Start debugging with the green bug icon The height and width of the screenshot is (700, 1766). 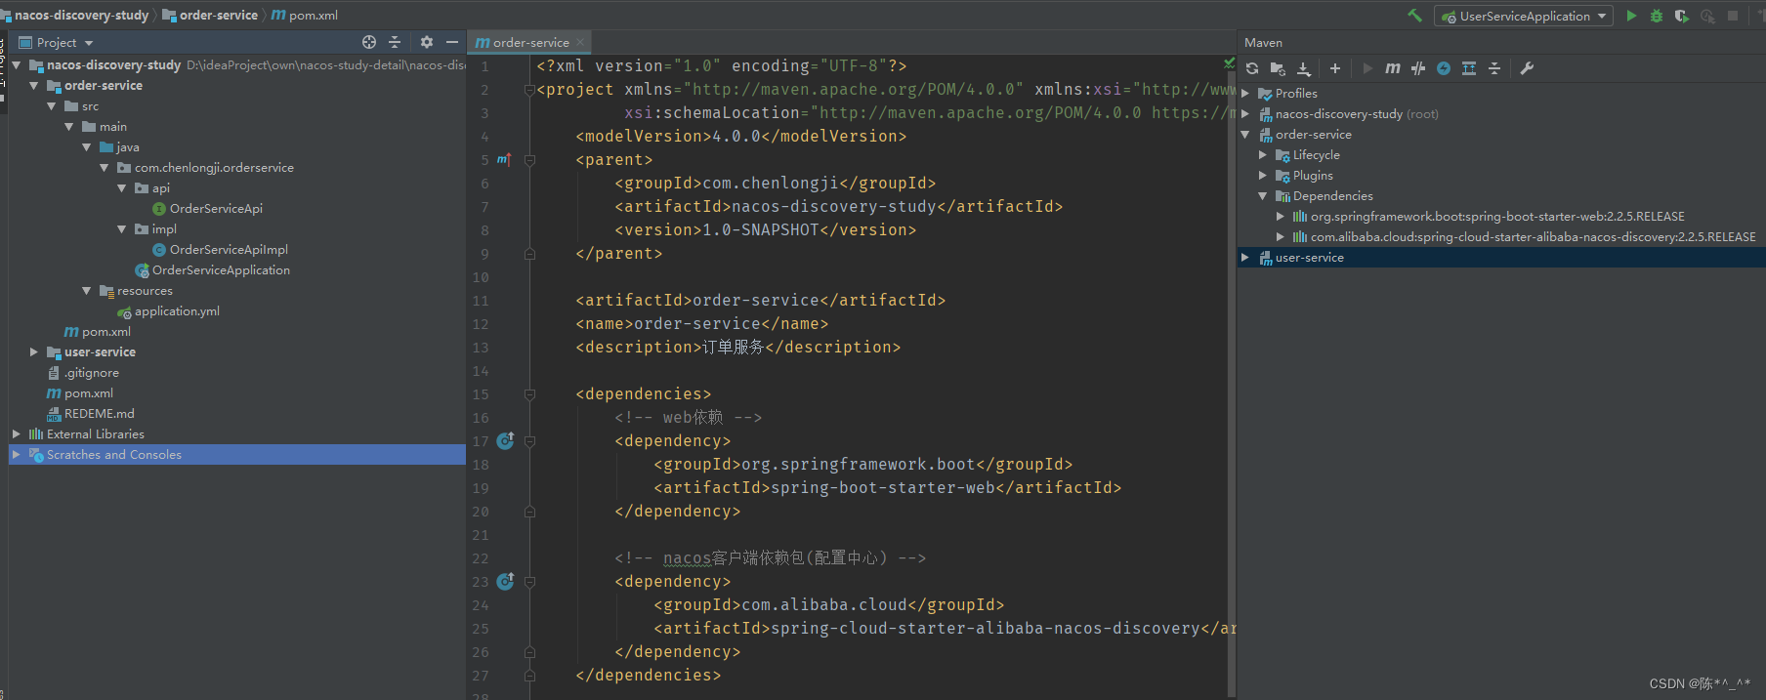(1657, 16)
